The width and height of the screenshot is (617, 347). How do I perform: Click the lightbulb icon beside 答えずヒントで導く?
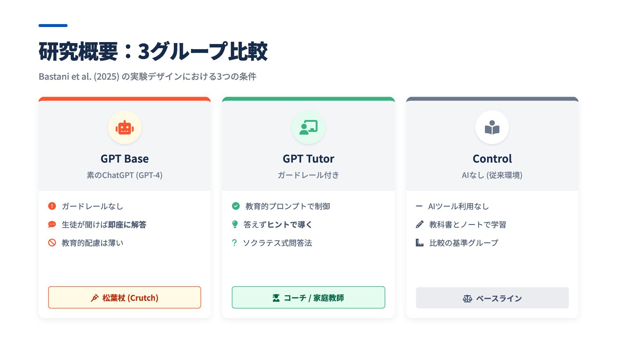click(235, 224)
